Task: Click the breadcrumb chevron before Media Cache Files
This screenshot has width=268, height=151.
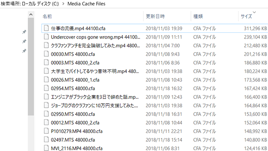Action: click(63, 4)
